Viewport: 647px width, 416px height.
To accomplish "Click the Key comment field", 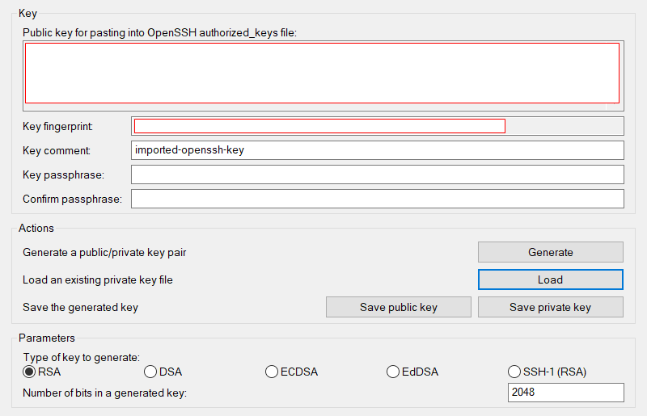I will click(377, 150).
